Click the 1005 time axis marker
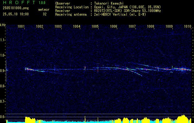This screenshot has height=123, width=194. [x=95, y=26]
